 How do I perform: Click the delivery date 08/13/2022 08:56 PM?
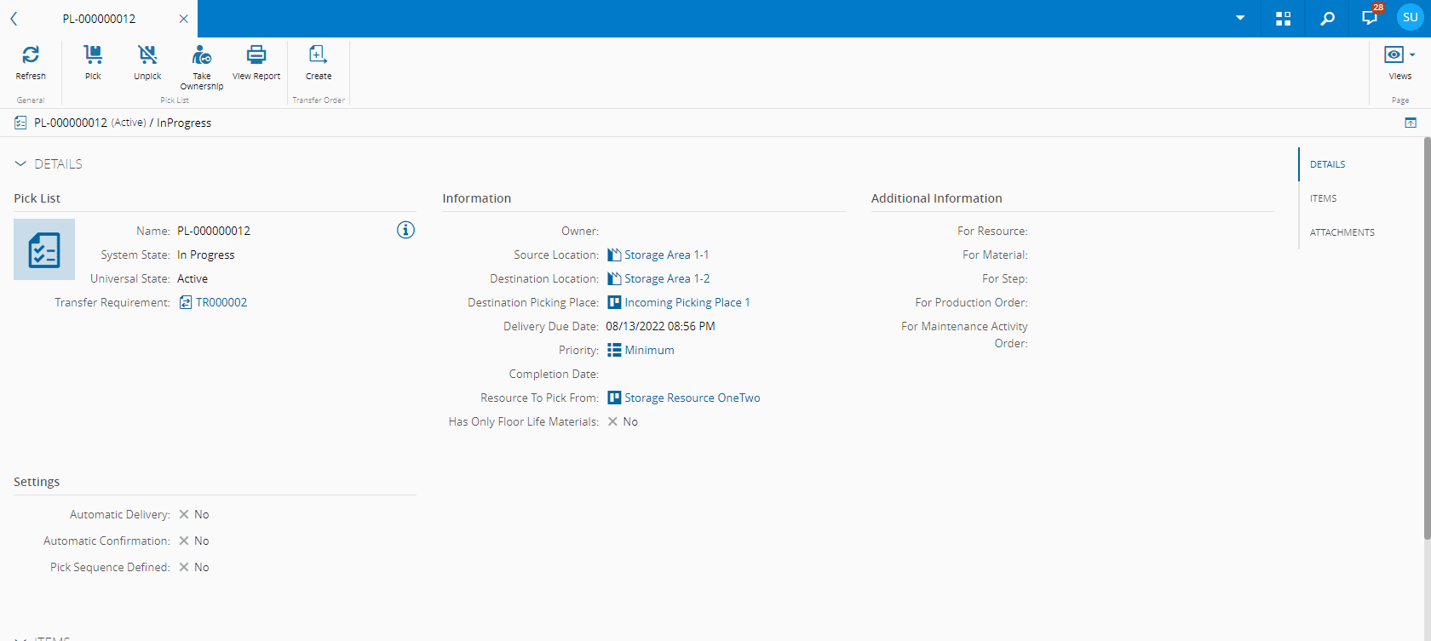tap(660, 326)
